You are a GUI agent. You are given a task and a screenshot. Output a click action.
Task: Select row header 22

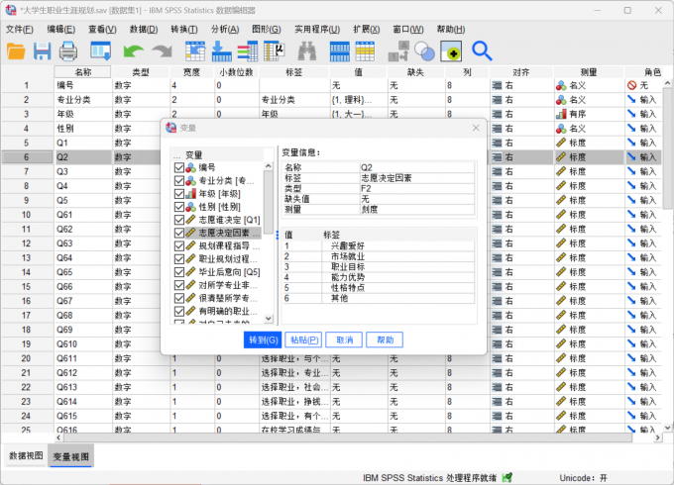tap(26, 387)
